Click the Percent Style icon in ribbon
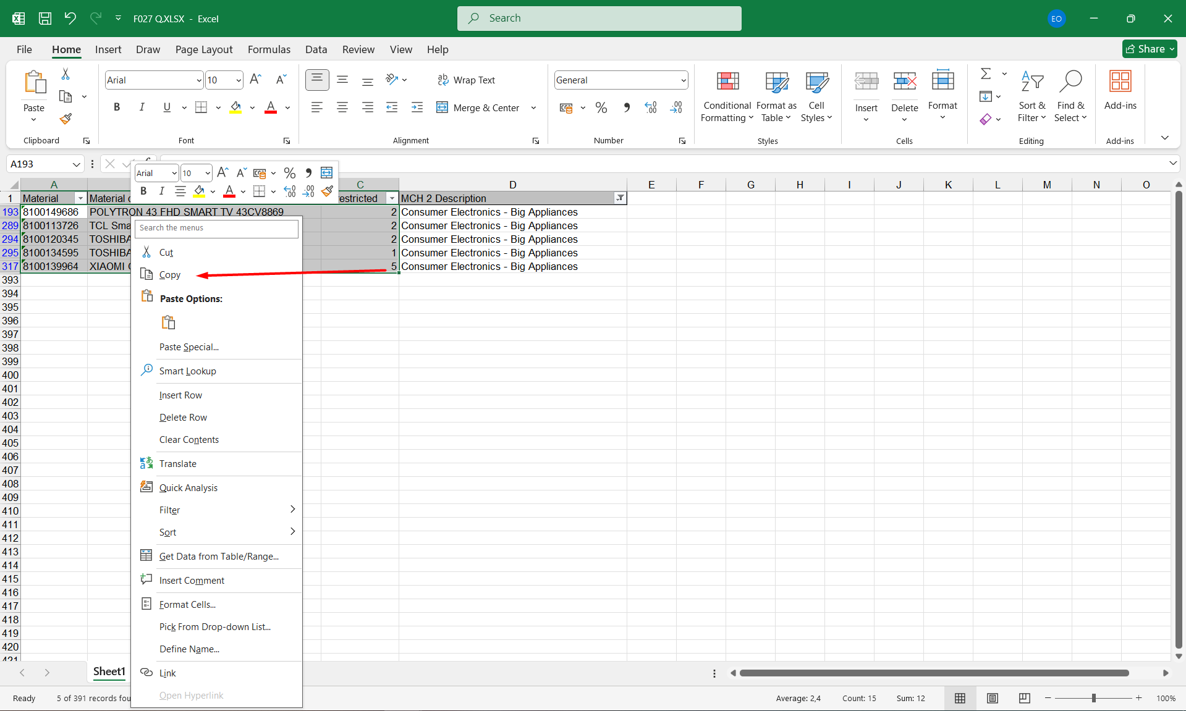This screenshot has width=1186, height=711. coord(601,107)
